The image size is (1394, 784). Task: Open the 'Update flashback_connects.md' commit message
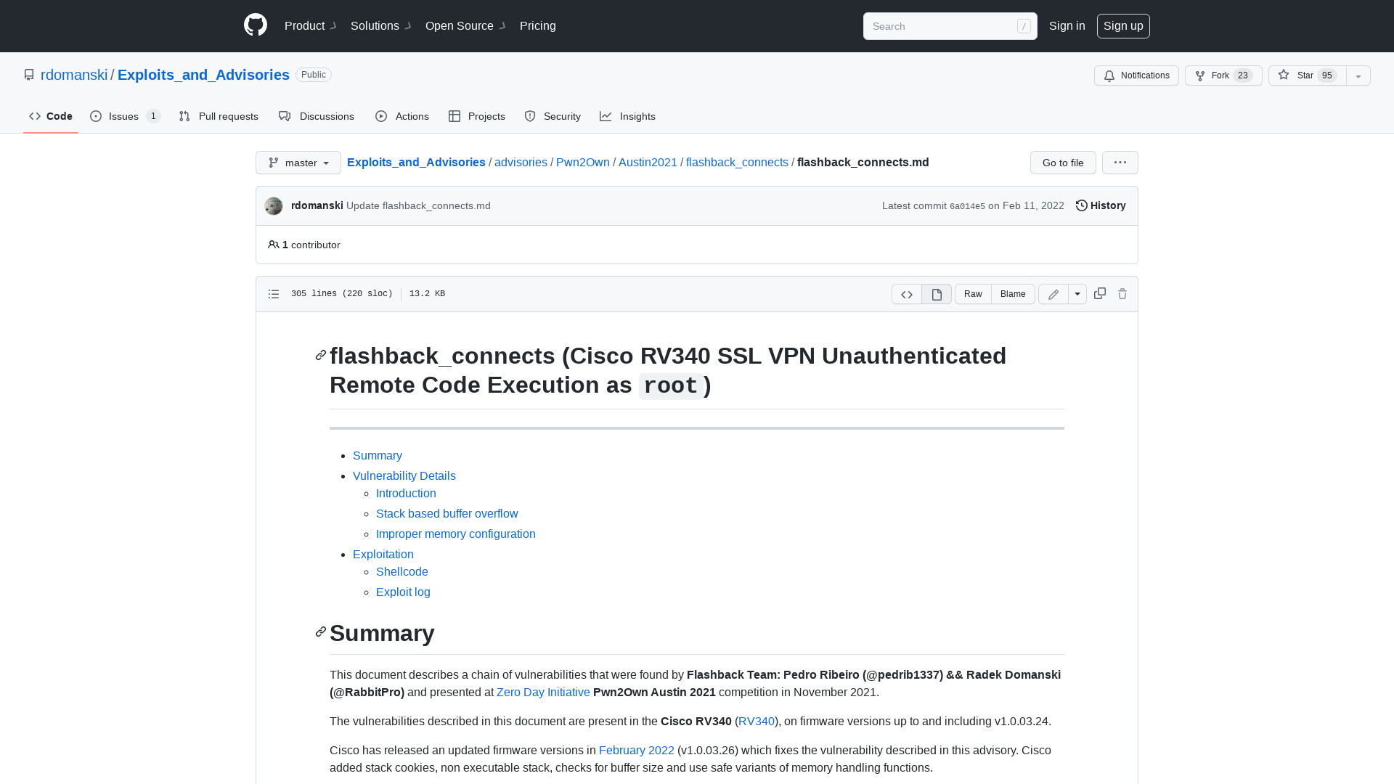pos(418,205)
